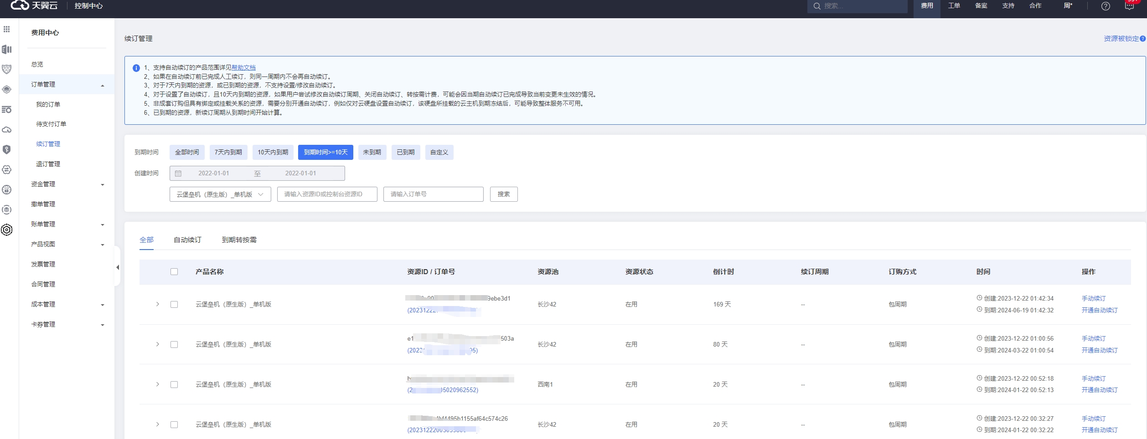1147x439 pixels.
Task: Click the 搜索 button
Action: click(x=504, y=194)
